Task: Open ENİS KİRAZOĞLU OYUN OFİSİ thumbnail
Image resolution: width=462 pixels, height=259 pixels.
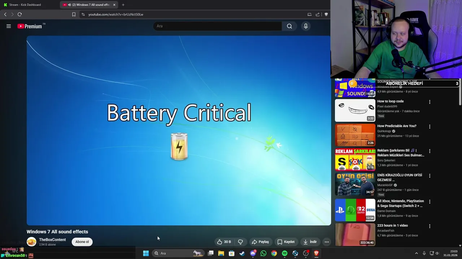Action: (x=355, y=184)
